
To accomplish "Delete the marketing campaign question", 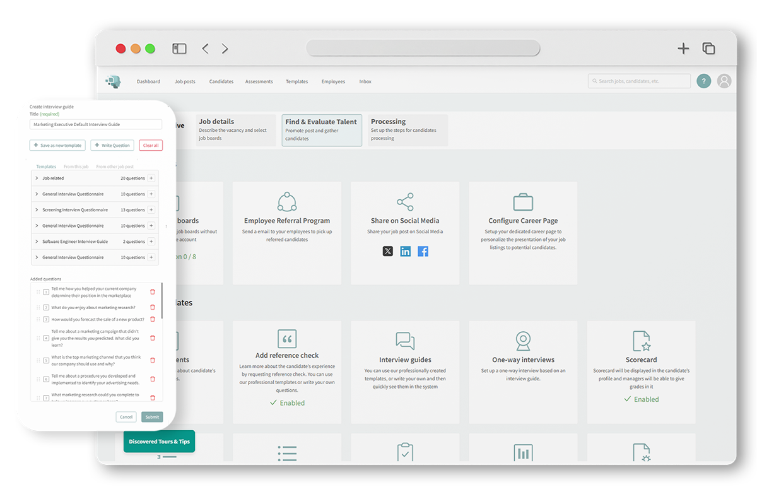I will pos(152,338).
